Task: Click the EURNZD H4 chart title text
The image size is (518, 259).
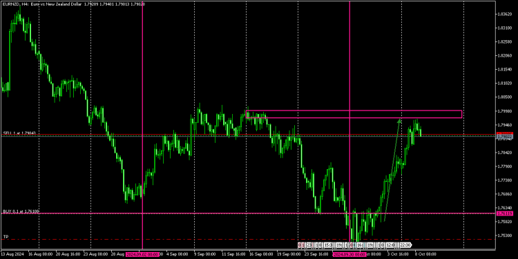Action: click(x=74, y=4)
